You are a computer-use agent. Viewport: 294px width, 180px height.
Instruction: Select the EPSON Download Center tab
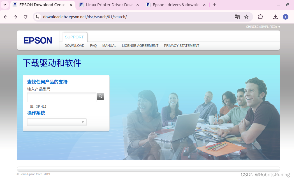point(43,5)
